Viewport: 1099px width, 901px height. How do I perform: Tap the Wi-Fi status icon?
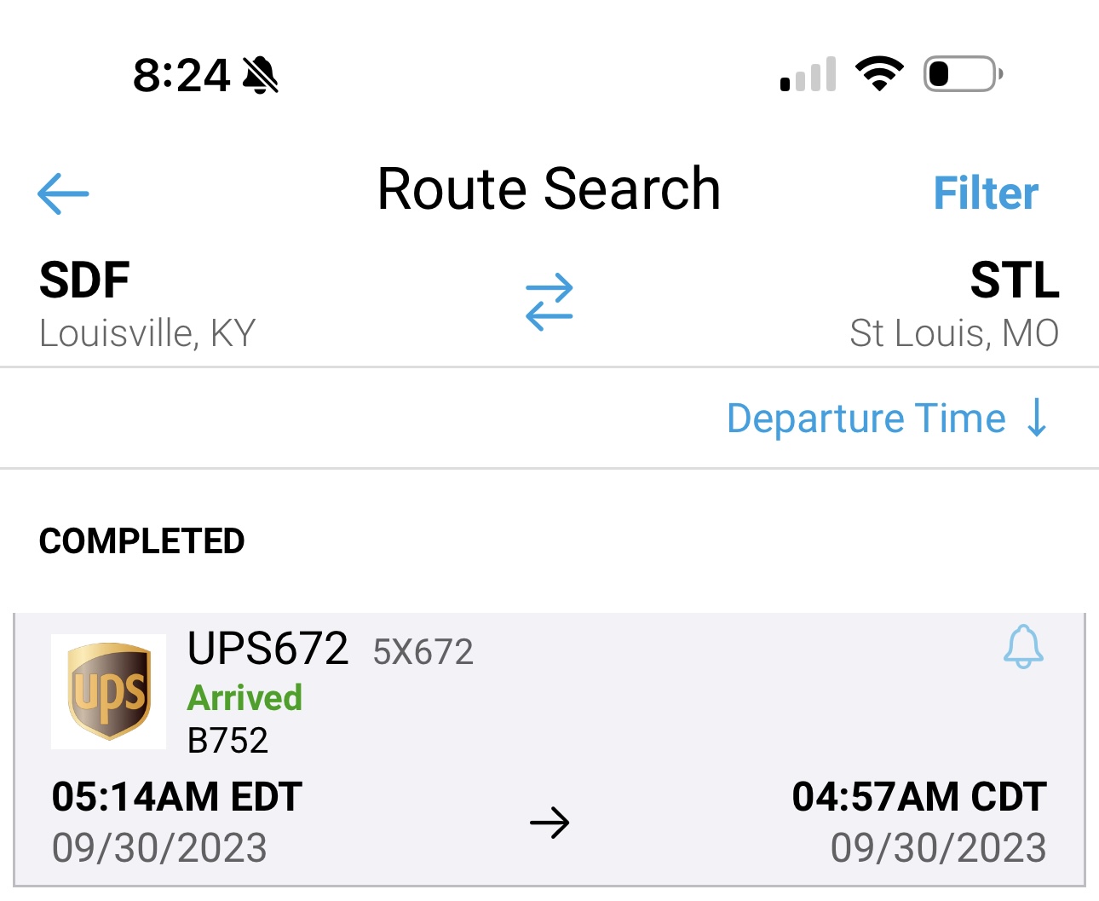879,74
